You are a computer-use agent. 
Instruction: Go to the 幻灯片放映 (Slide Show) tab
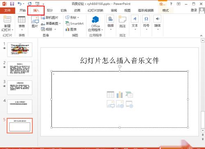(96, 11)
